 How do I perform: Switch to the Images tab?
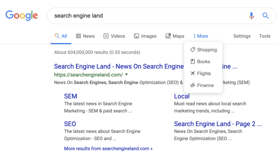[145, 36]
